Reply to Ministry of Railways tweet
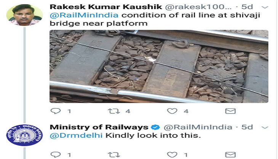Screen dimensions: 278x159 coord(56,154)
